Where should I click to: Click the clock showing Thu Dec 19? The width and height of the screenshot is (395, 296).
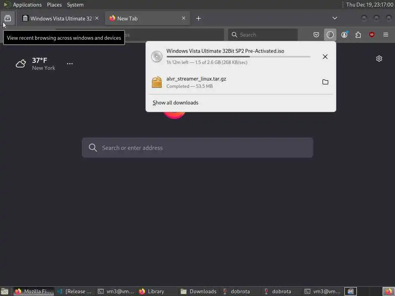coord(370,5)
